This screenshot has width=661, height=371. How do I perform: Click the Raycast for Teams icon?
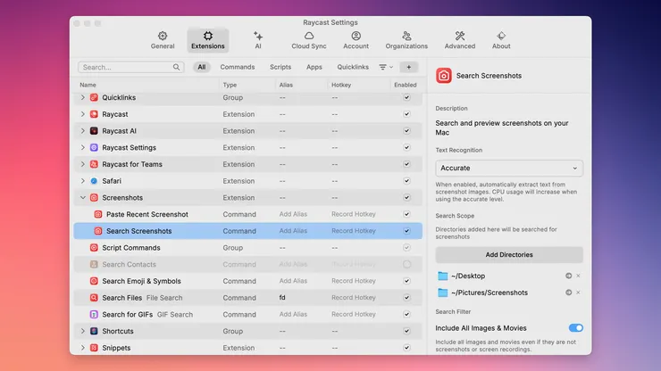[x=94, y=164]
